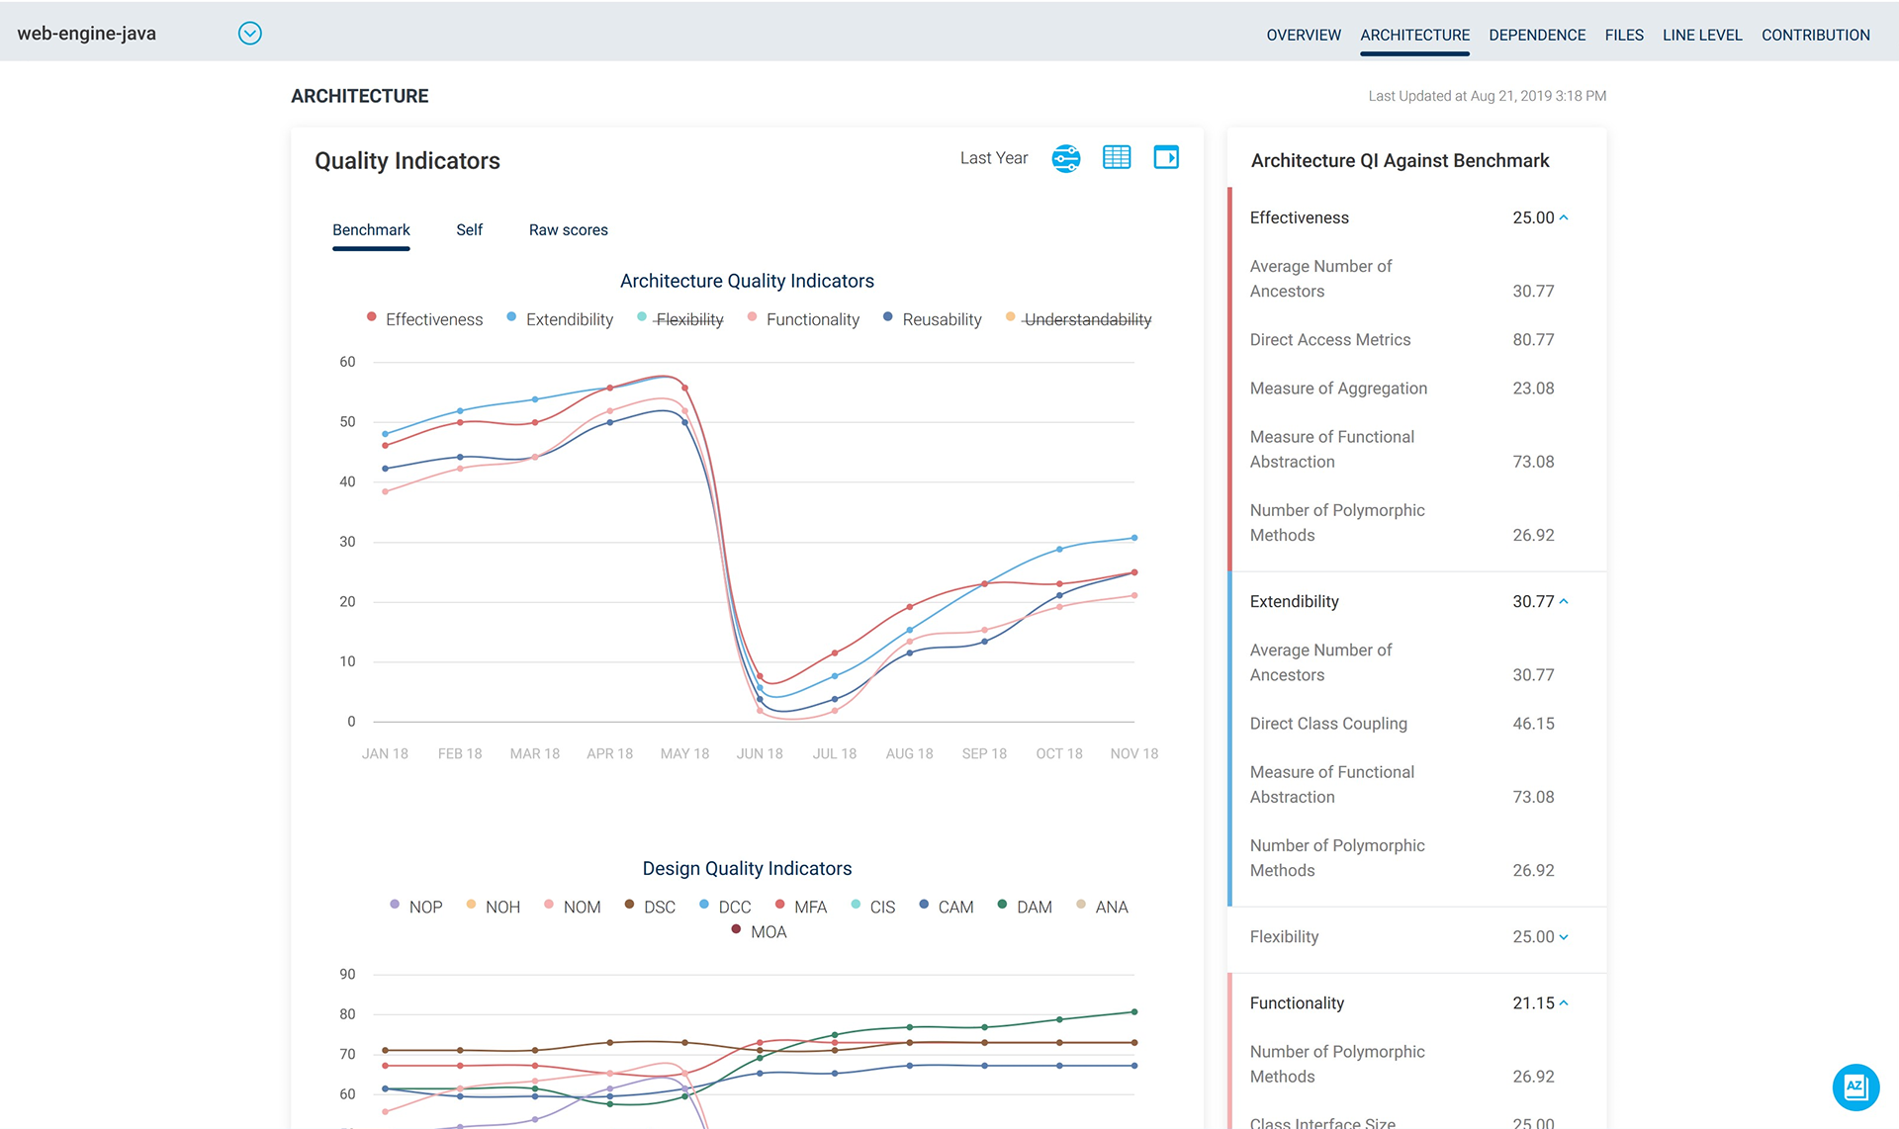Screen dimensions: 1899x1129
Task: Open the chart filter settings icon
Action: pyautogui.click(x=1066, y=158)
